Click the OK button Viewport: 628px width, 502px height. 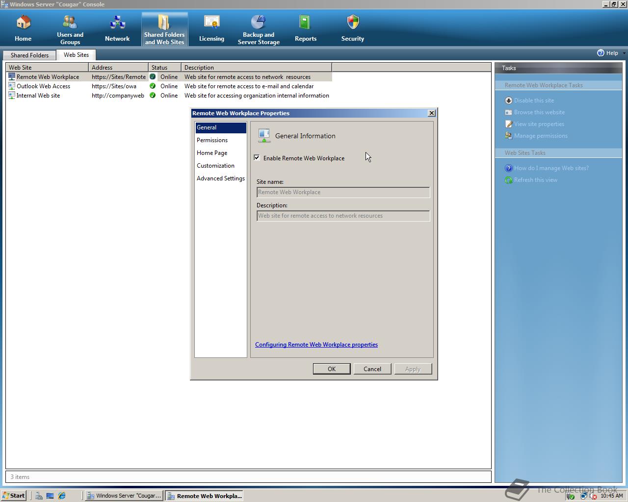click(332, 369)
